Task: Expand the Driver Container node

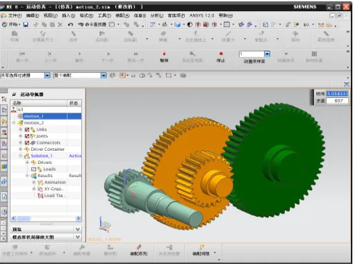Action: tap(20, 149)
